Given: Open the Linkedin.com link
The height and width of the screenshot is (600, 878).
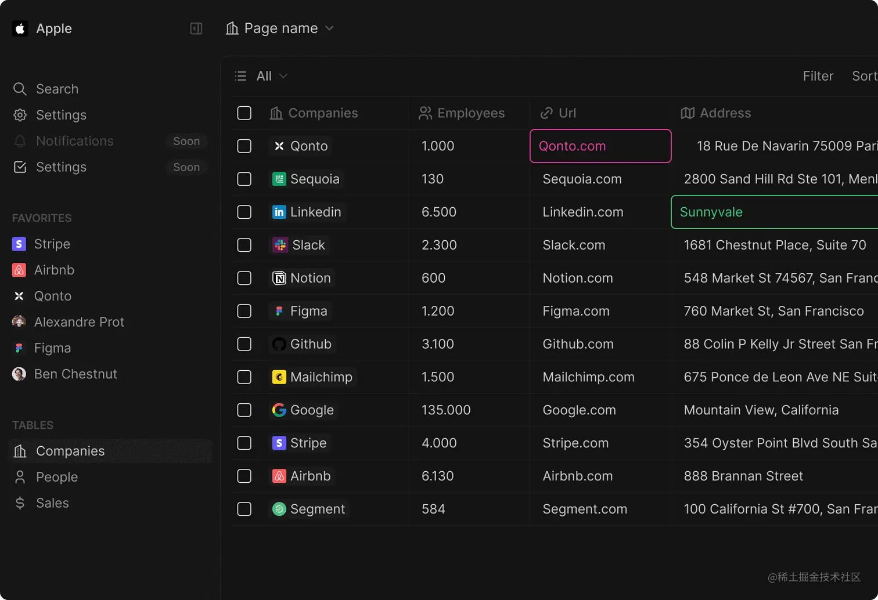Looking at the screenshot, I should click(583, 212).
